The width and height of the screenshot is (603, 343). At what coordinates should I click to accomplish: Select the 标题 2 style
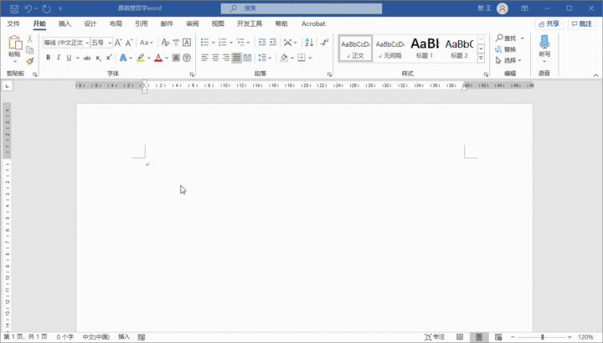(459, 49)
